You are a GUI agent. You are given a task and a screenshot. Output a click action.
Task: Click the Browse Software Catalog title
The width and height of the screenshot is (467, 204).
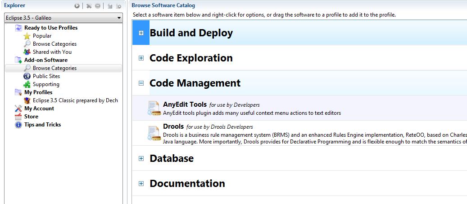pos(163,5)
